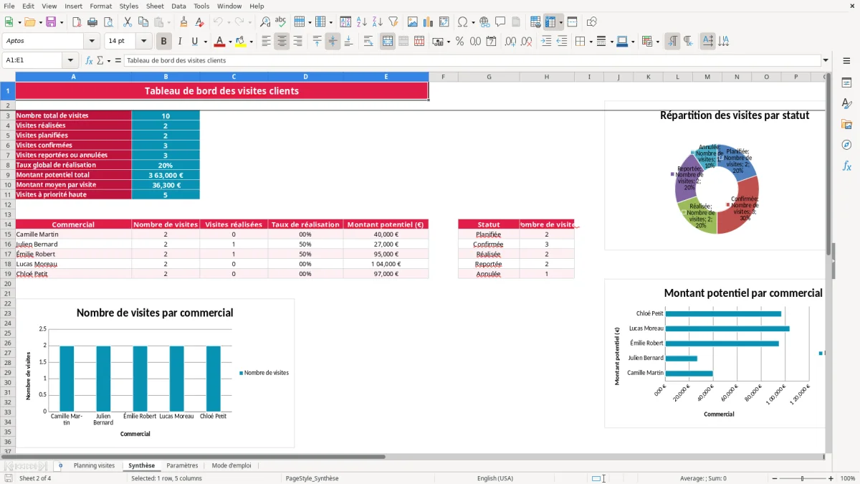Image resolution: width=860 pixels, height=484 pixels.
Task: Toggle Center Horizontally alignment
Action: [282, 42]
